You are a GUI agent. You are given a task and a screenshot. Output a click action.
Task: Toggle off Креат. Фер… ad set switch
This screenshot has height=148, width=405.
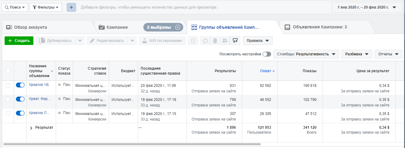[x=20, y=99]
